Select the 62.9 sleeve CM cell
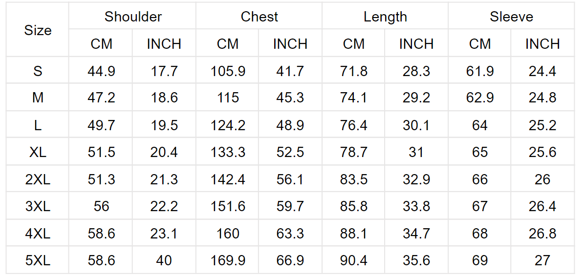Image resolution: width=584 pixels, height=276 pixels. [x=480, y=98]
